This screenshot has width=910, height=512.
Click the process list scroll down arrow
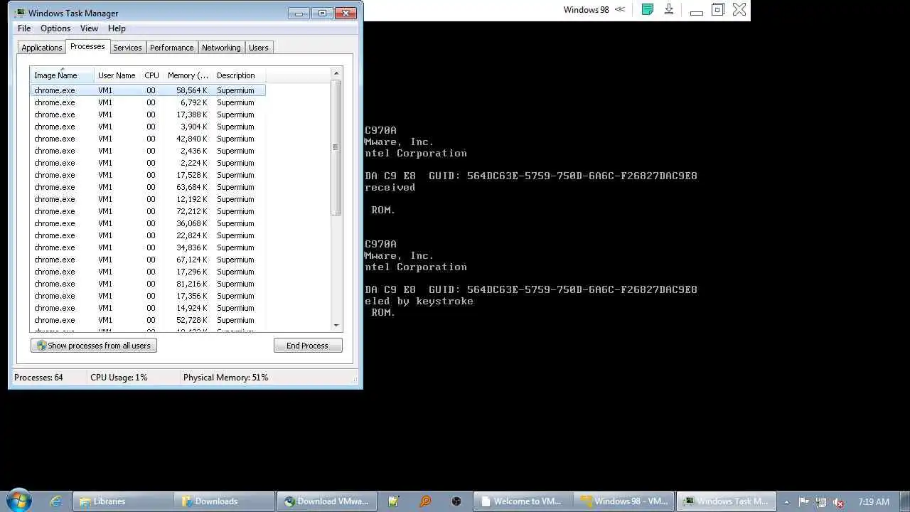click(x=336, y=325)
